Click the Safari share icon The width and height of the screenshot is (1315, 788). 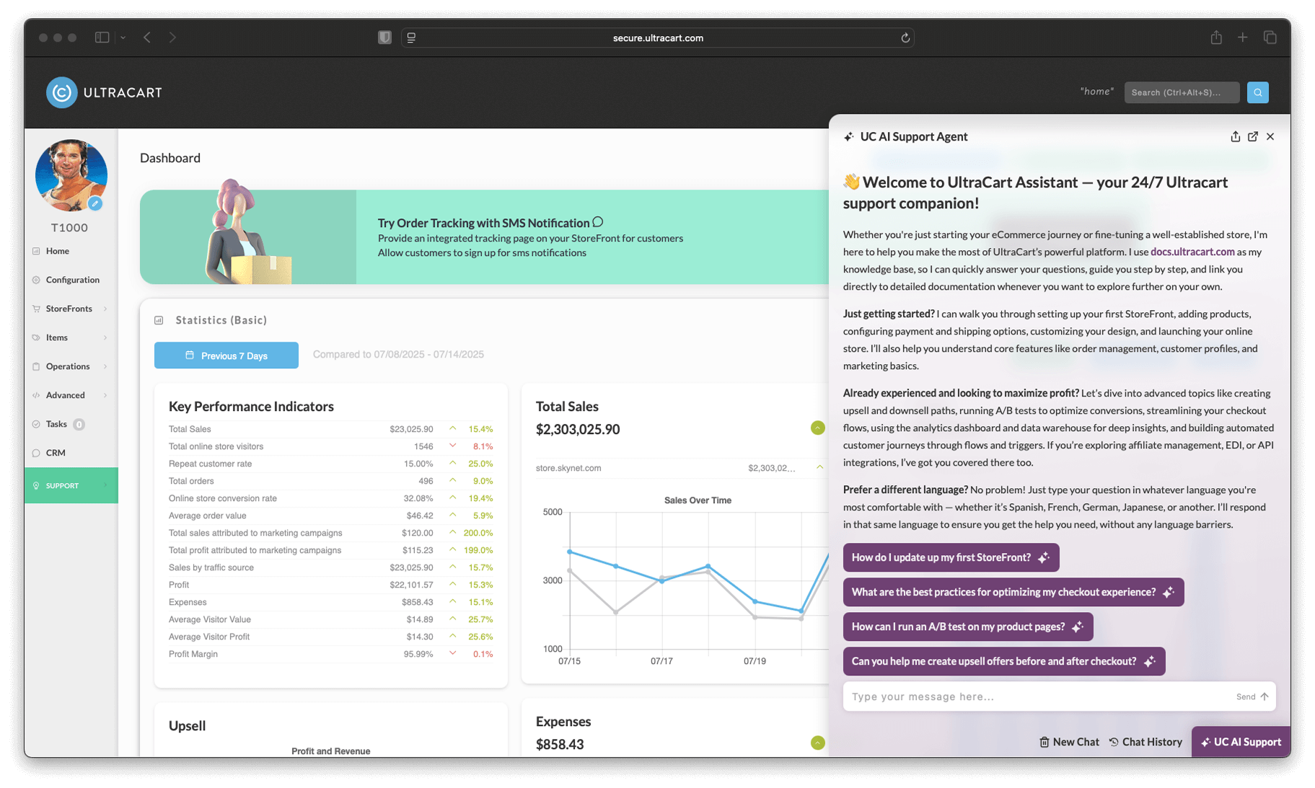[x=1216, y=37]
